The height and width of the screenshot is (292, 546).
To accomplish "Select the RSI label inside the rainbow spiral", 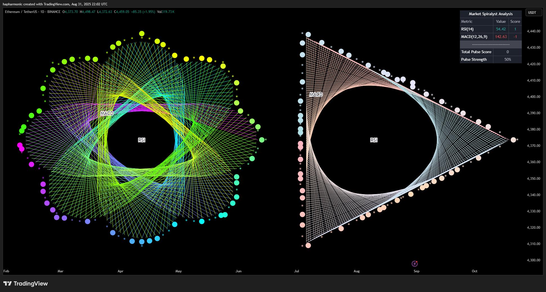I will (142, 140).
